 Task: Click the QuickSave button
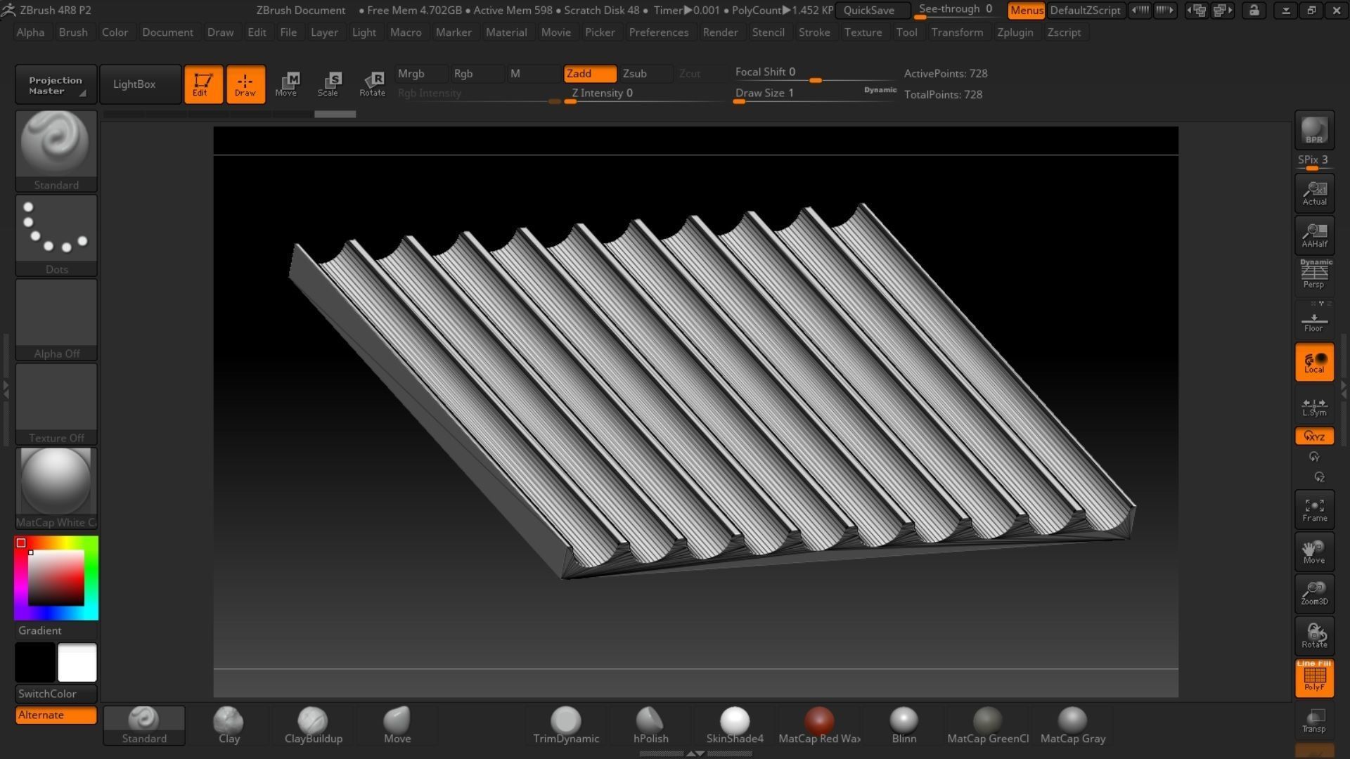point(872,11)
